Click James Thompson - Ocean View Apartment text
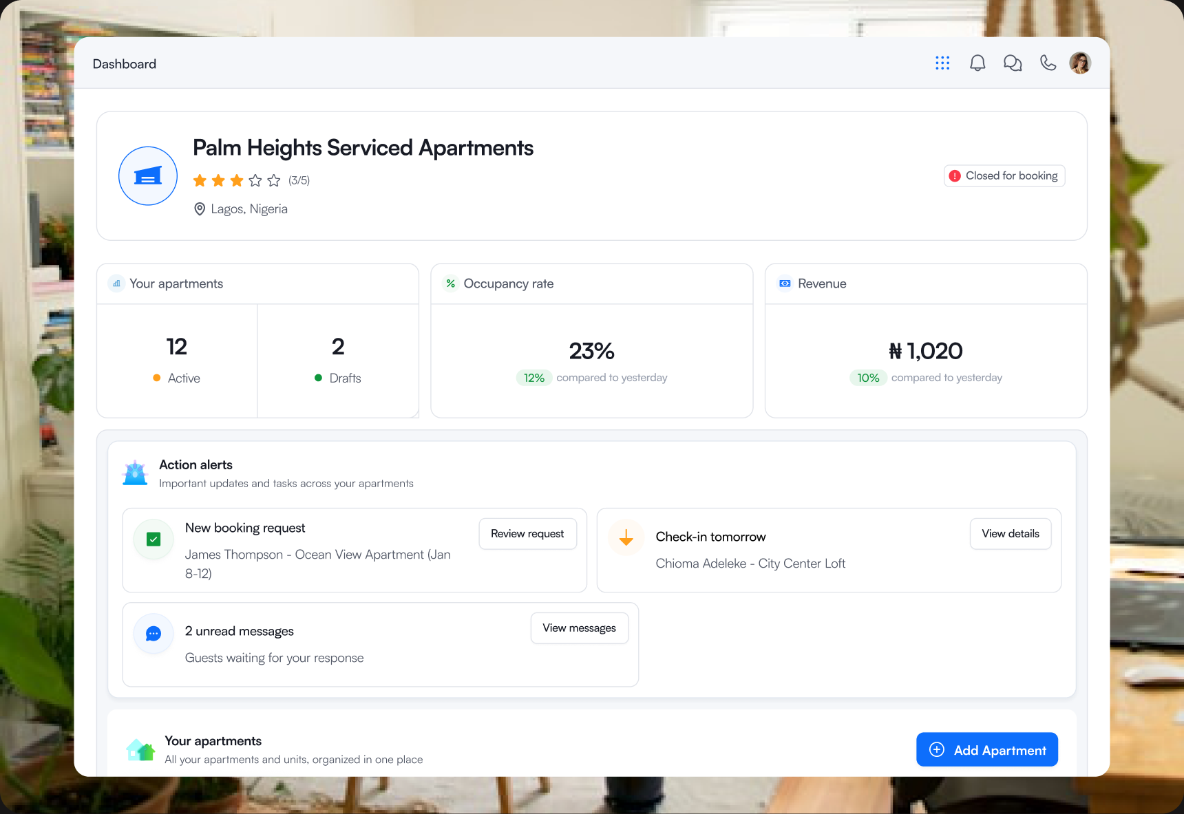Viewport: 1184px width, 814px height. [318, 564]
